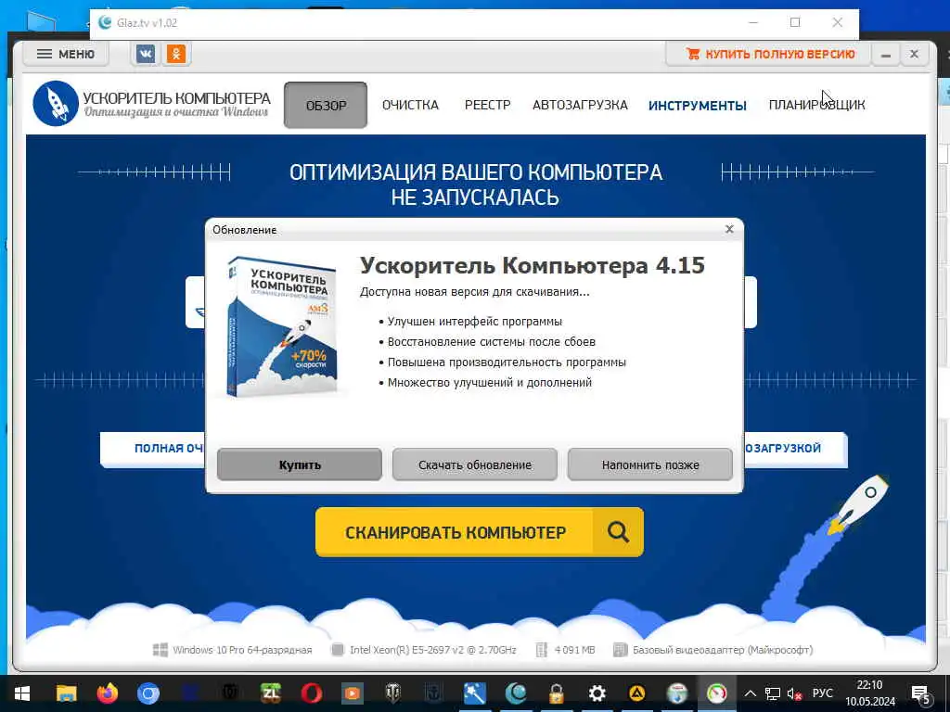Viewport: 950px width, 712px height.
Task: Click 'Ускоритель Компьютера 4.15' heading
Action: [x=532, y=265]
